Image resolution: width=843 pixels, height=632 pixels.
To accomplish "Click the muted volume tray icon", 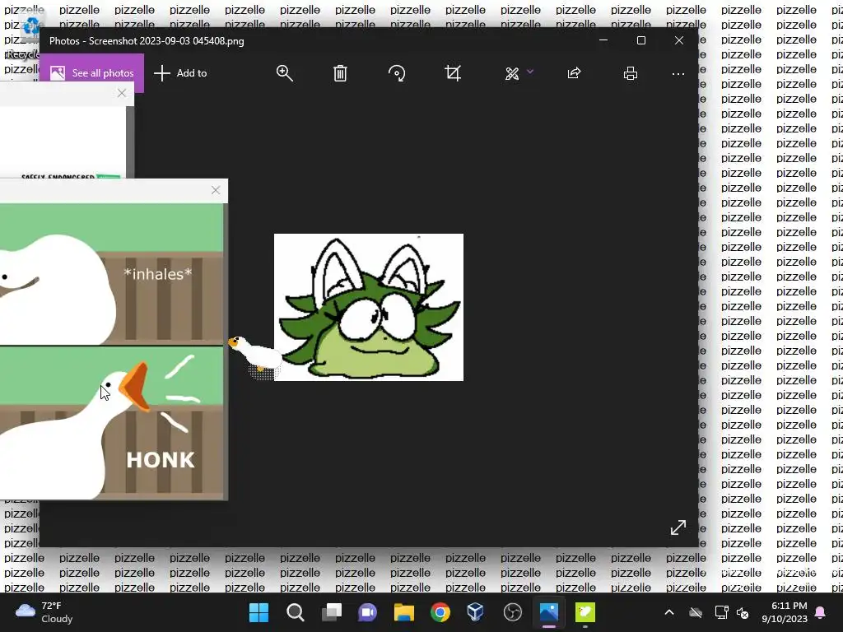I will point(743,612).
